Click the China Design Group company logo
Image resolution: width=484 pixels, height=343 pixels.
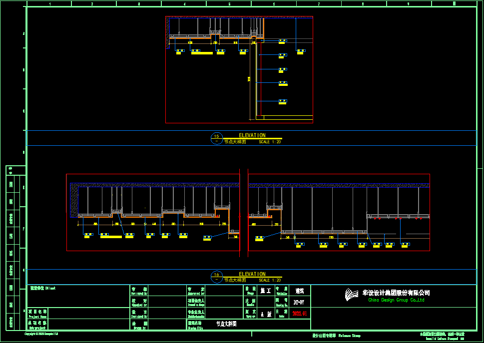point(351,294)
